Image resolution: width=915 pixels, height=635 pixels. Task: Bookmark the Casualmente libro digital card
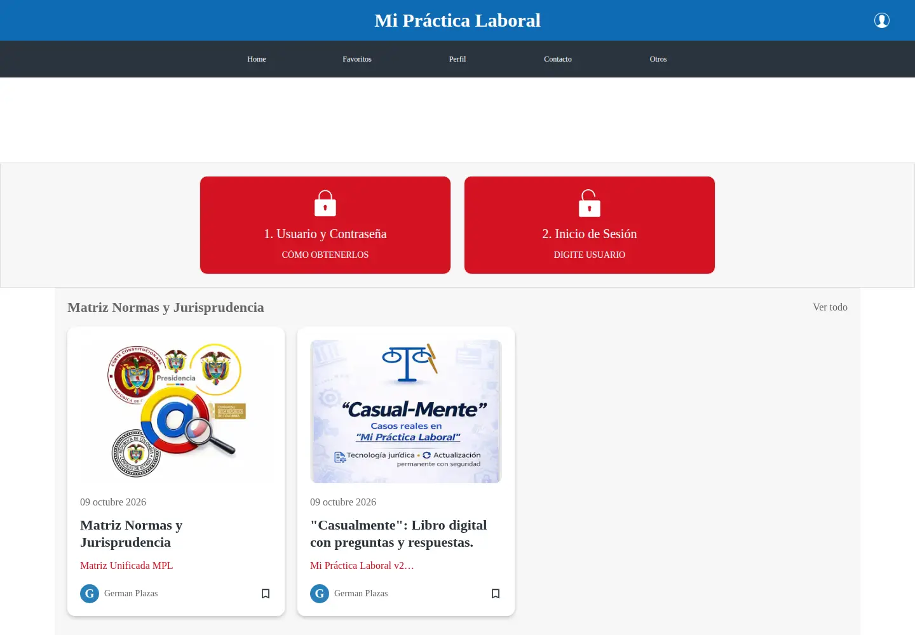tap(496, 594)
